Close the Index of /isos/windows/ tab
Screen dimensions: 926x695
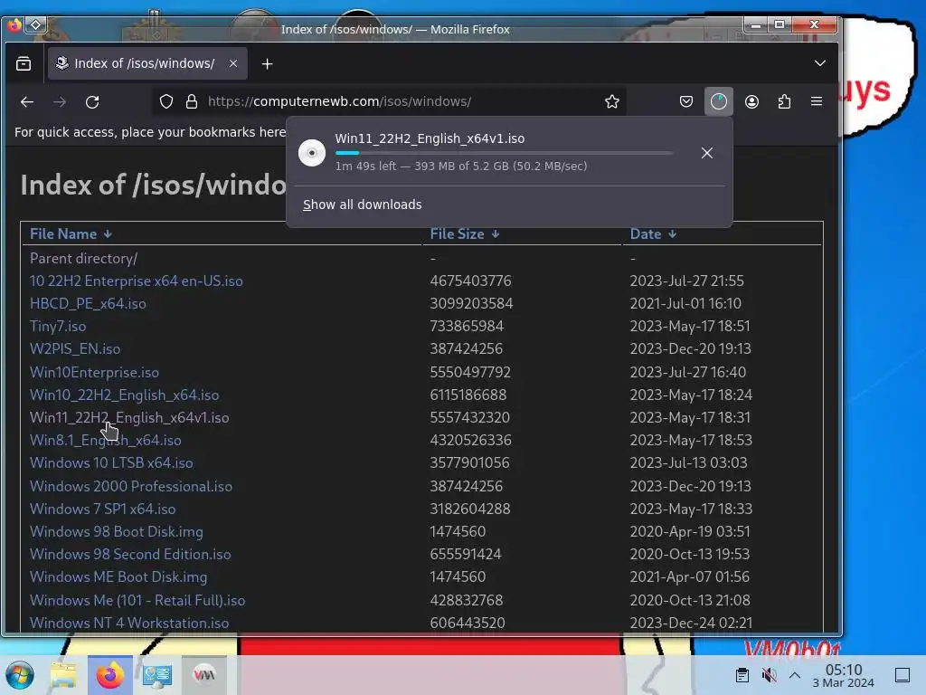(233, 63)
